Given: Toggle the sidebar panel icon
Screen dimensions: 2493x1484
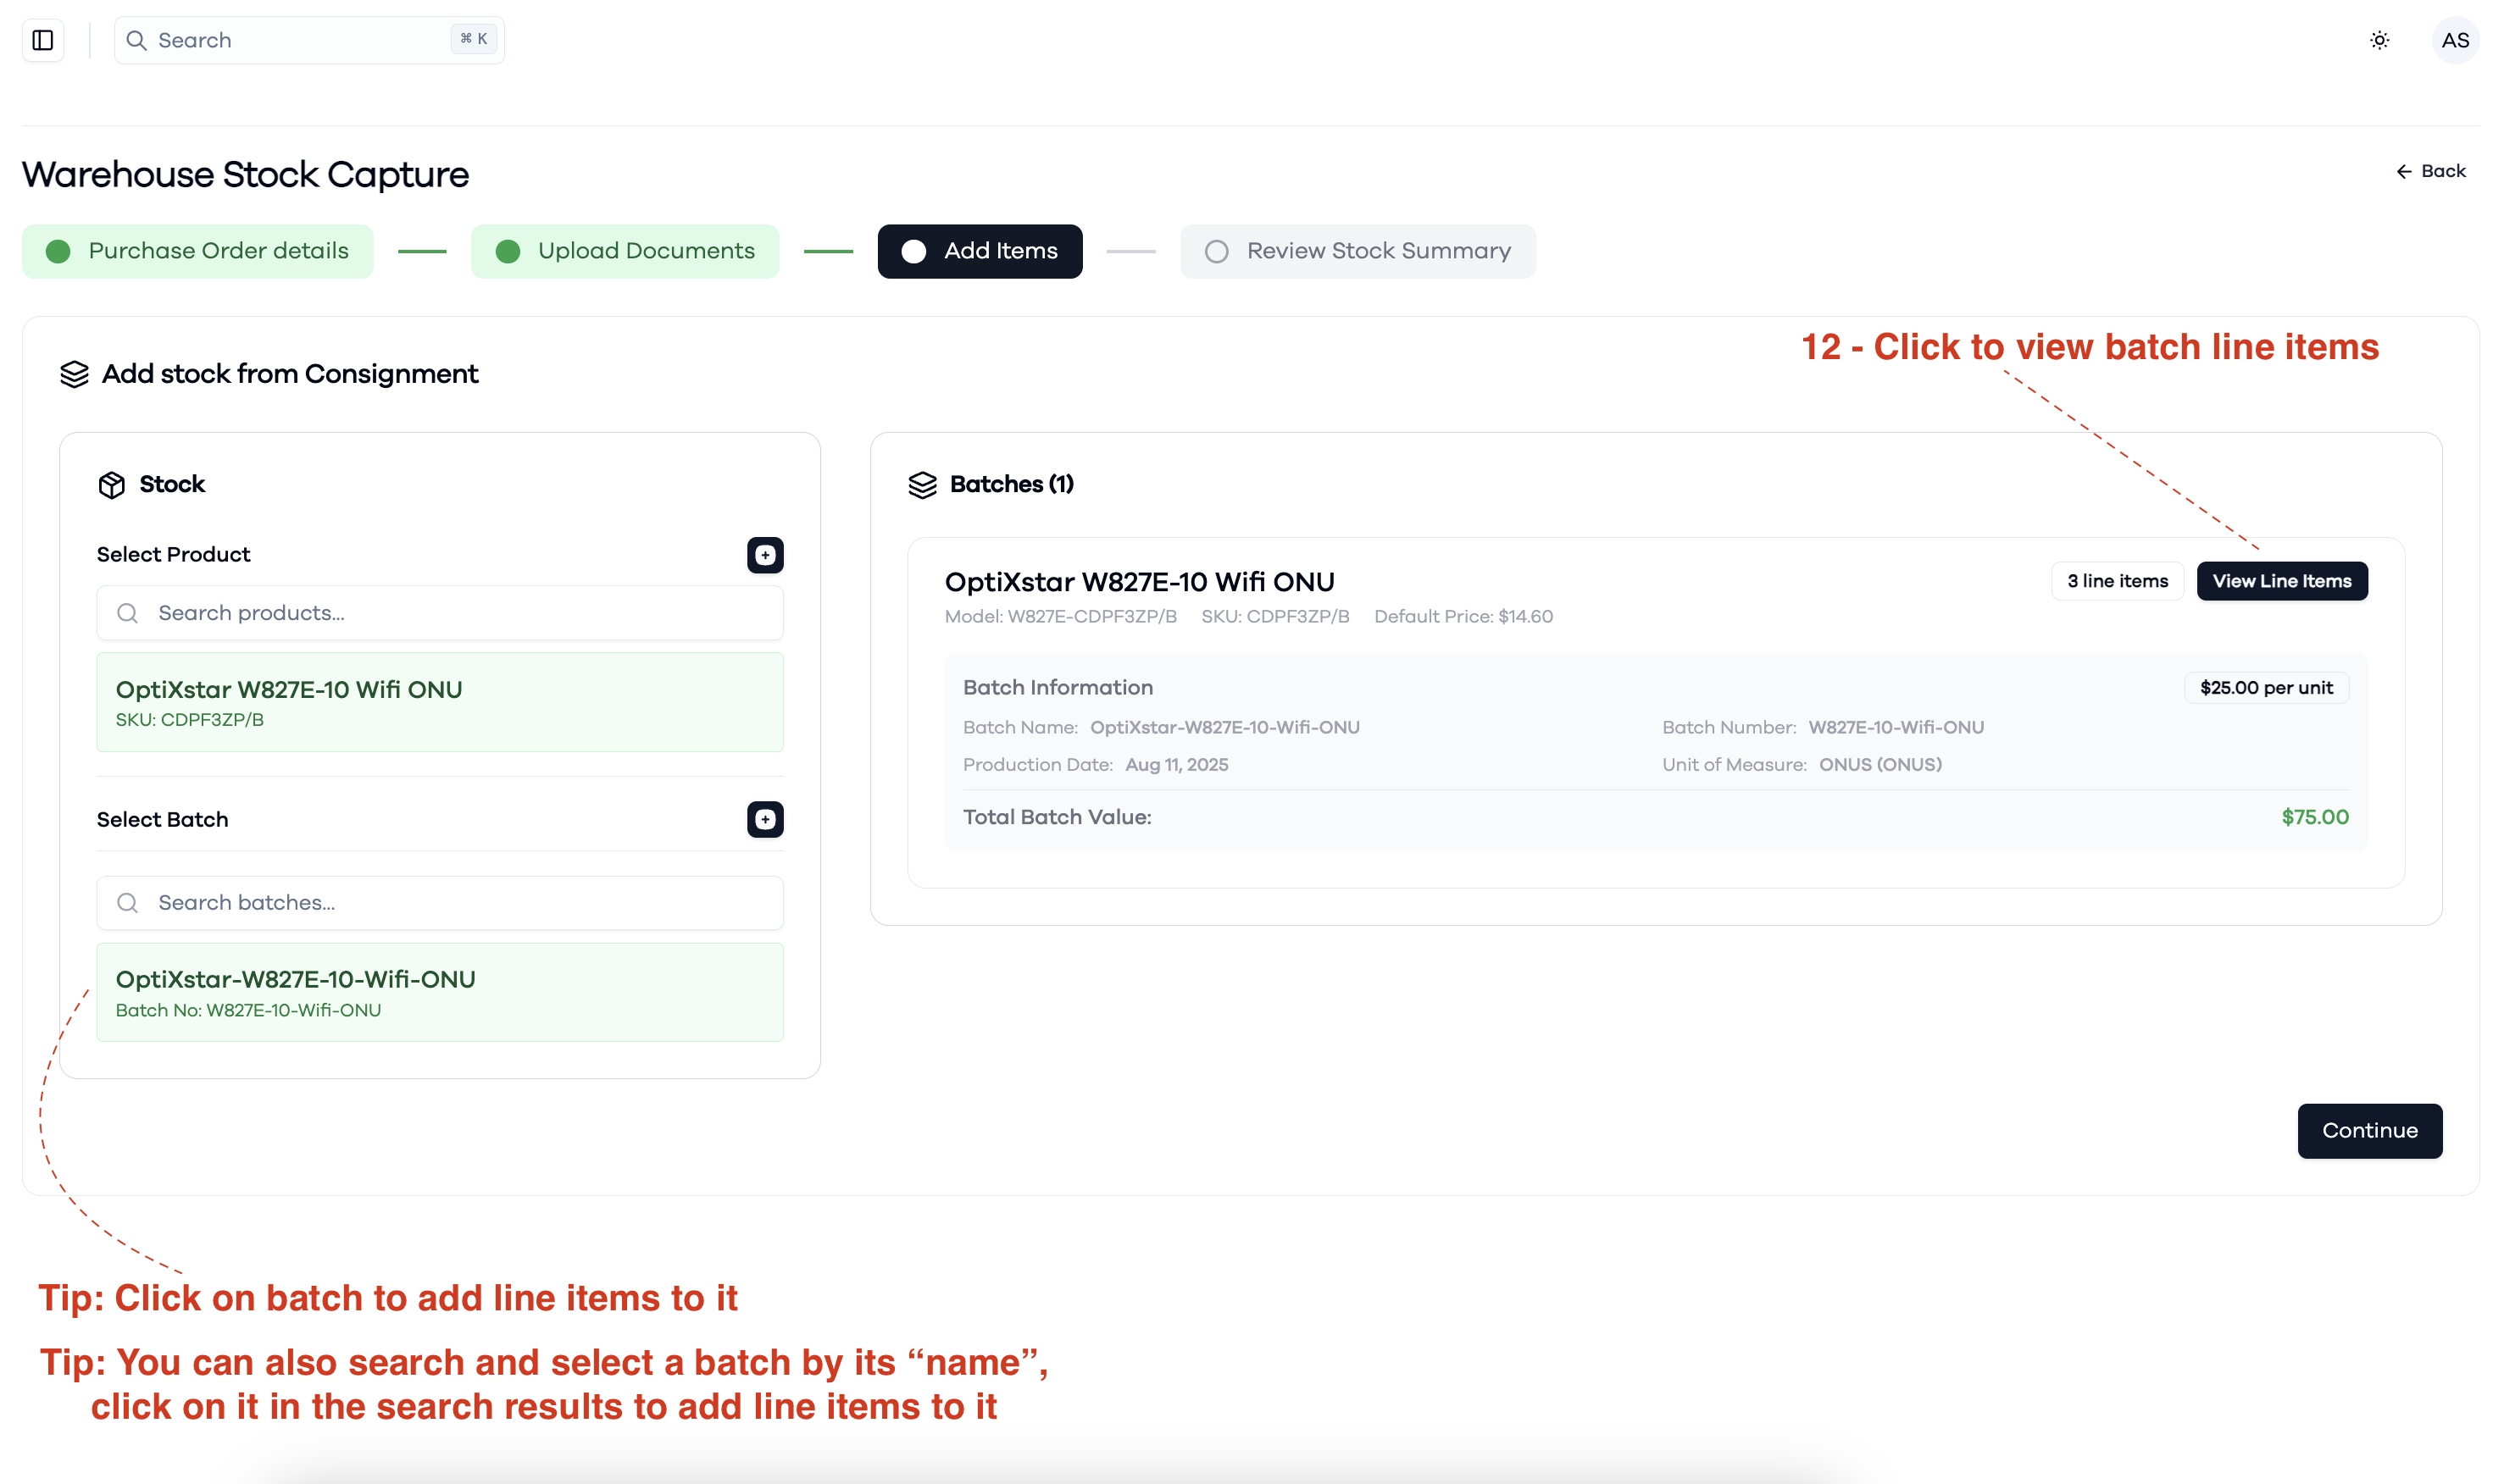Looking at the screenshot, I should [x=43, y=40].
